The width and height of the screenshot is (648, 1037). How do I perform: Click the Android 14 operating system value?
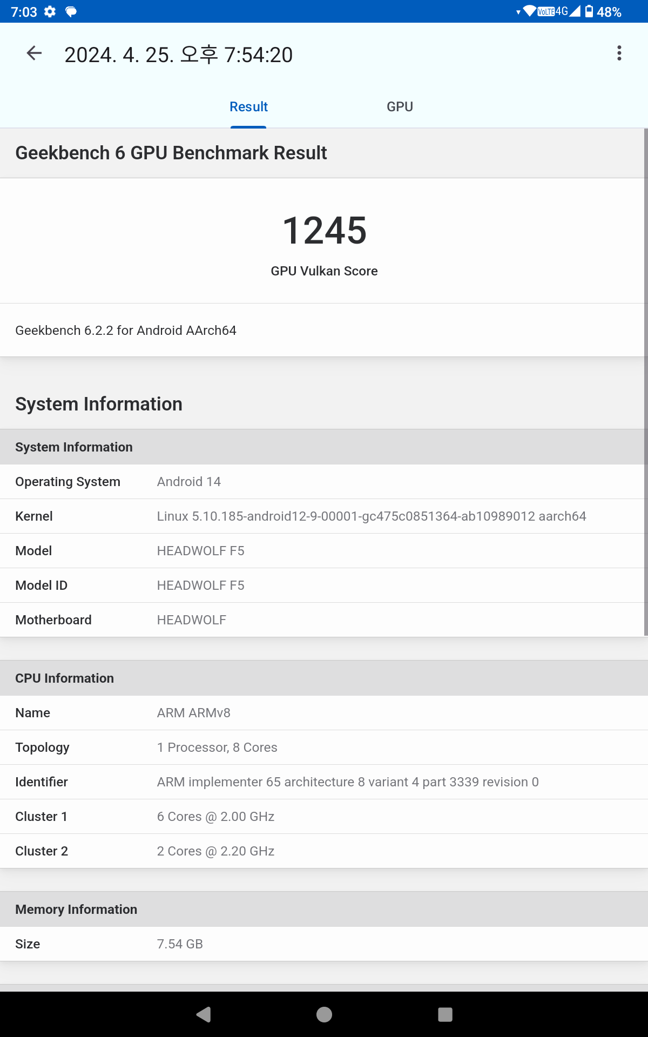(x=189, y=482)
